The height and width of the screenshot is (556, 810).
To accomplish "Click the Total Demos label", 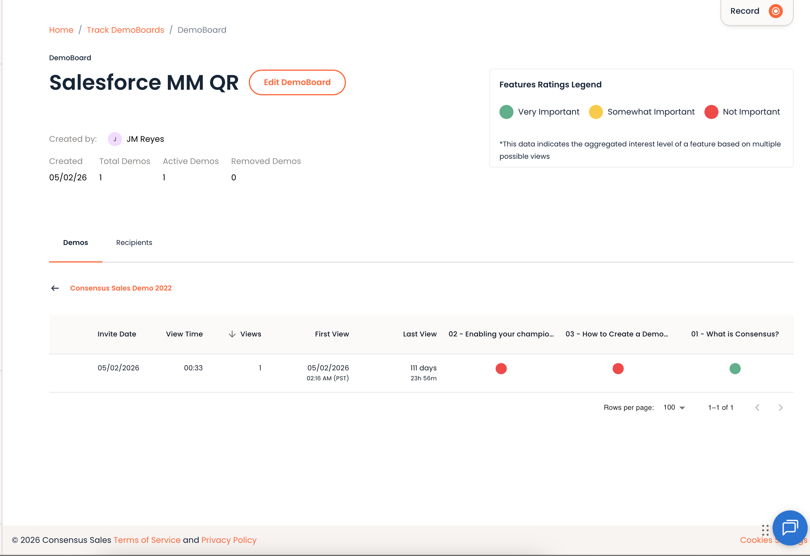I will coord(125,161).
